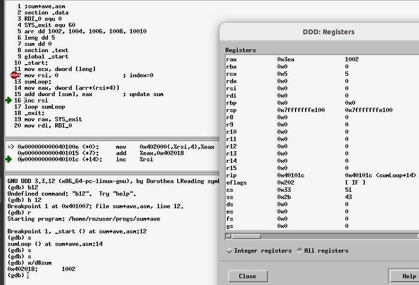419x285 pixels.
Task: Select the gs register row
Action: 322,226
